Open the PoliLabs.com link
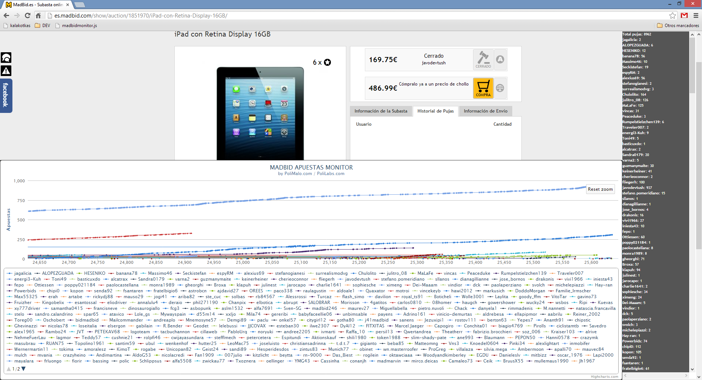Screen dimensions: 702x380 (x=331, y=174)
